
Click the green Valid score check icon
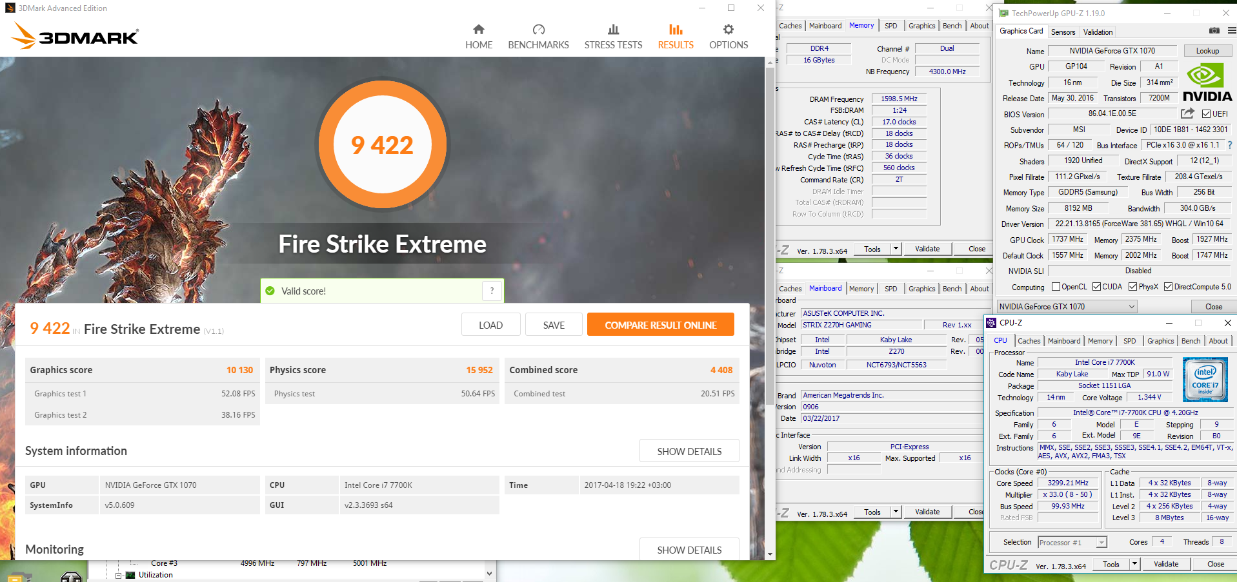click(x=270, y=291)
